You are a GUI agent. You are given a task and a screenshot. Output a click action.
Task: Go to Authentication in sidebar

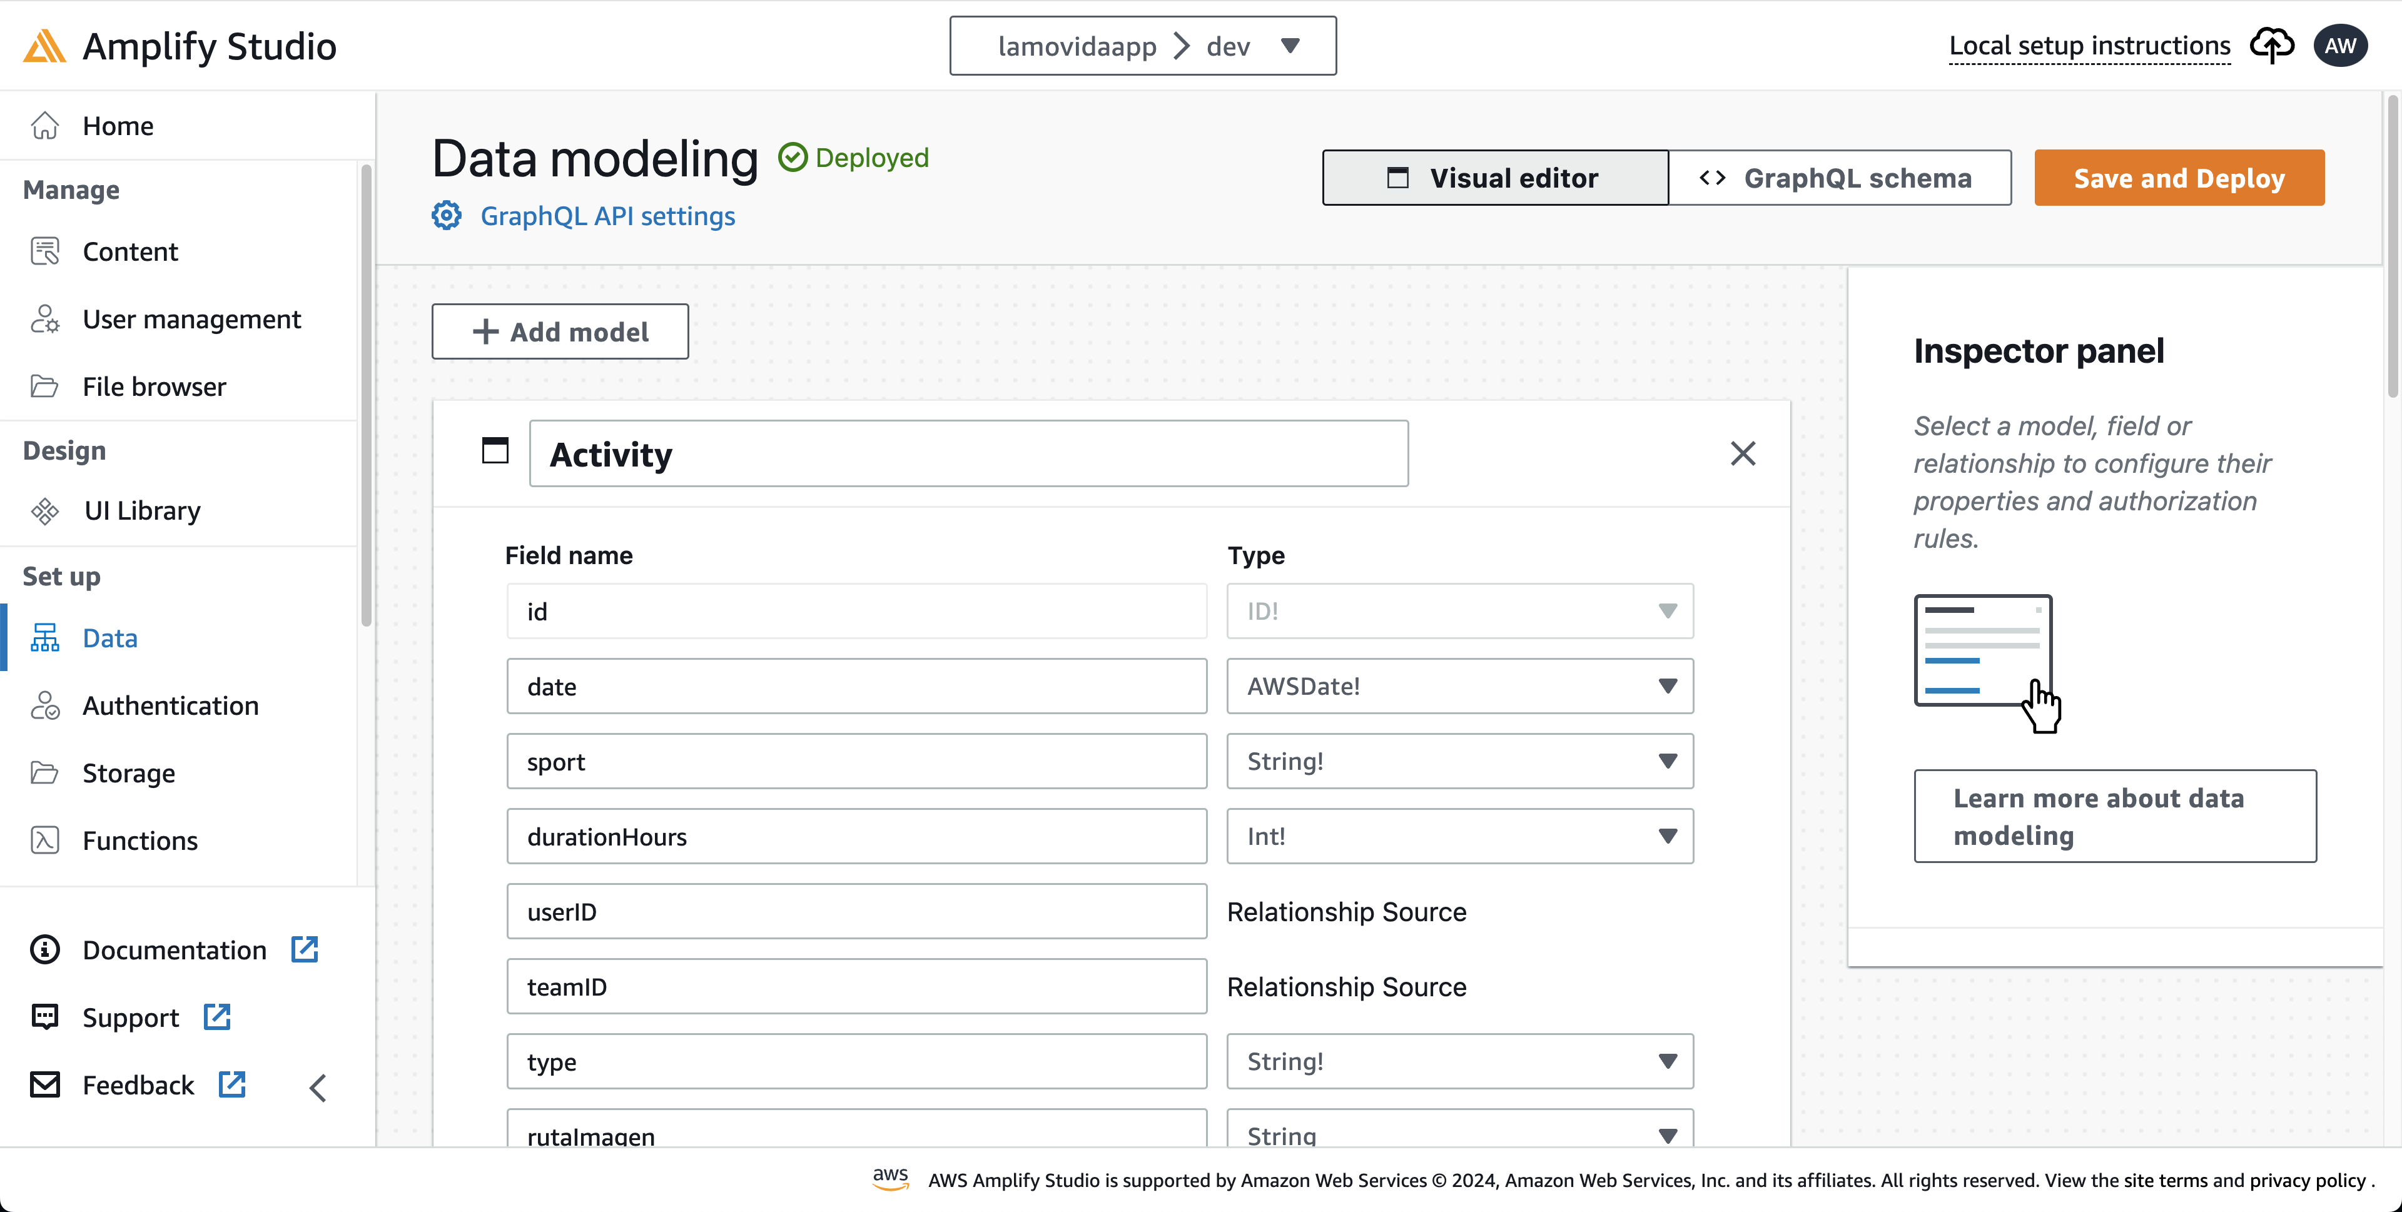[171, 706]
